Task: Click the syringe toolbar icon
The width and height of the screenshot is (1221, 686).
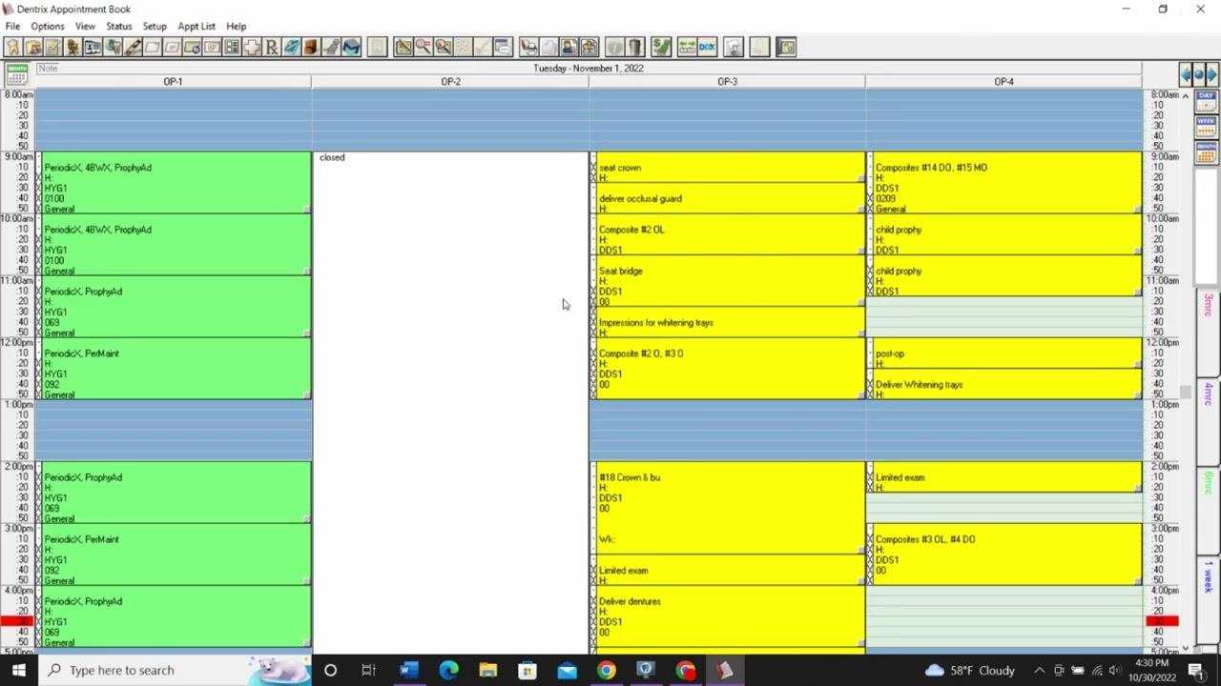Action: click(x=133, y=47)
